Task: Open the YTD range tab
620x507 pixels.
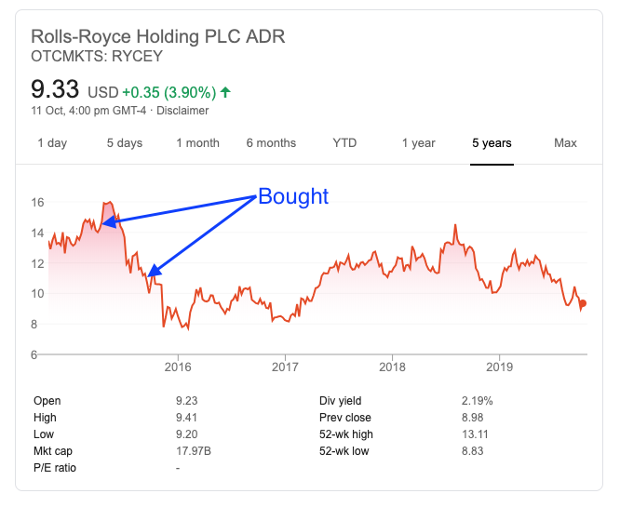Action: pyautogui.click(x=344, y=142)
